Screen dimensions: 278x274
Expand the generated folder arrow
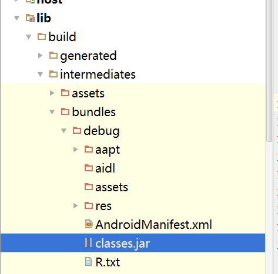point(41,56)
